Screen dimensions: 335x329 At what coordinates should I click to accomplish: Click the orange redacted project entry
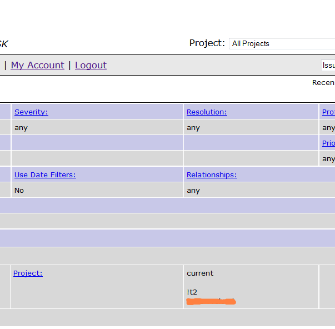[x=211, y=302]
